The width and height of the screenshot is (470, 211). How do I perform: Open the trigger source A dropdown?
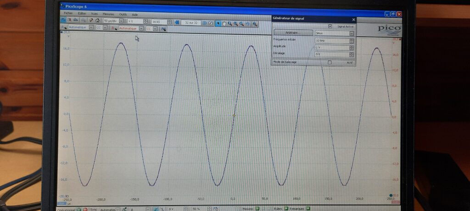149,210
